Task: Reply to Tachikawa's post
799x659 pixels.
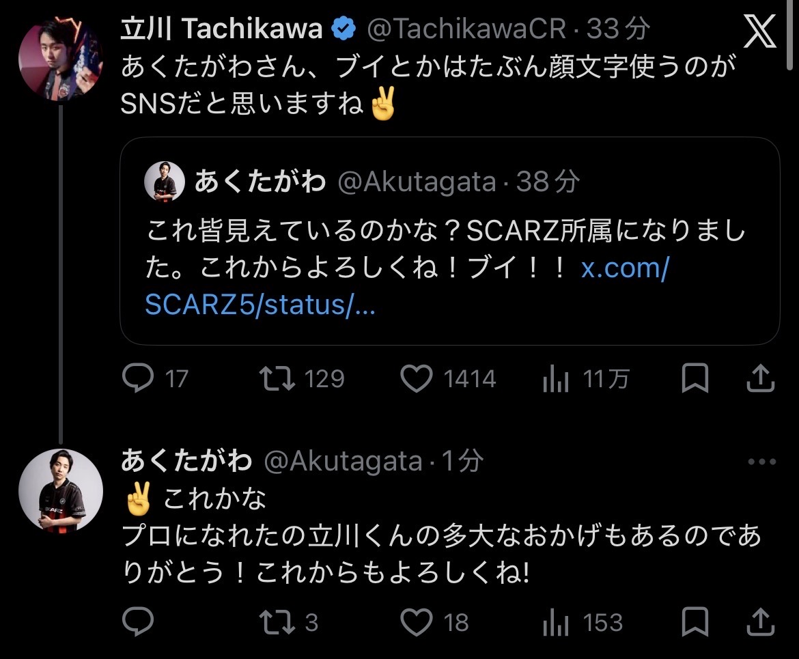Action: (x=137, y=379)
